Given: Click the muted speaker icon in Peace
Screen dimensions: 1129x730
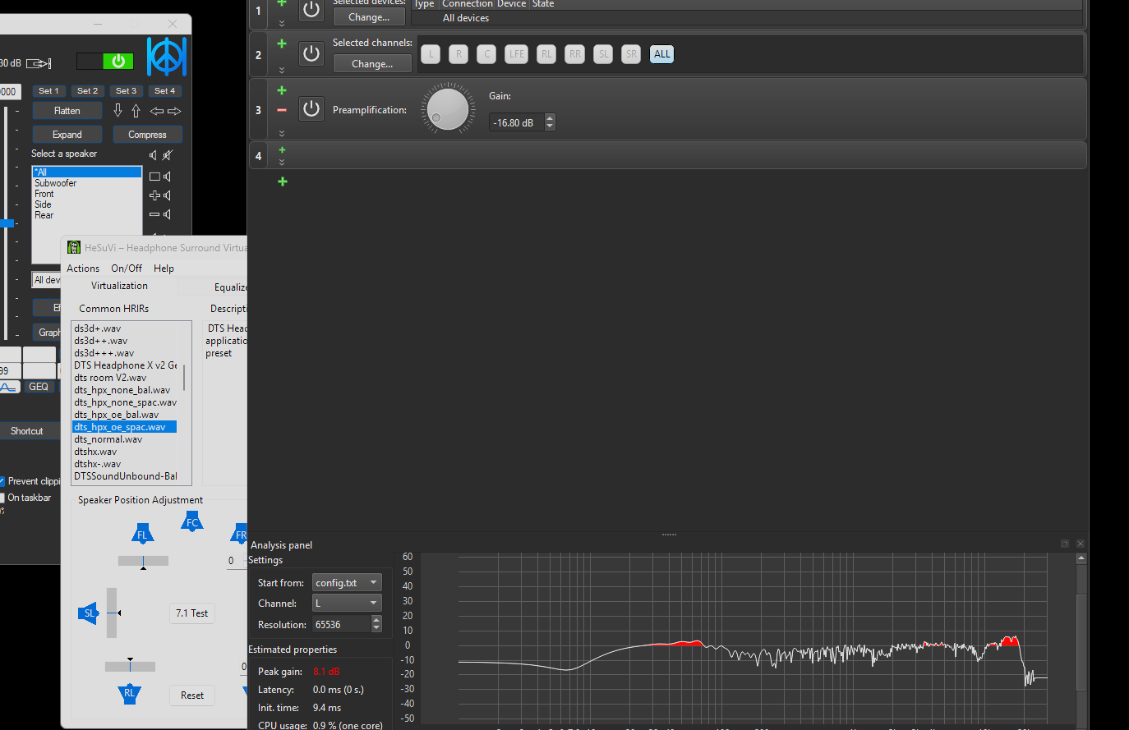Looking at the screenshot, I should pos(168,155).
